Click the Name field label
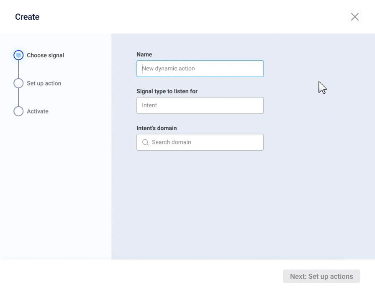The image size is (375, 293). [x=144, y=54]
